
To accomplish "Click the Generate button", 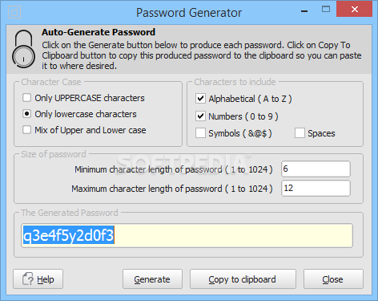I will pyautogui.click(x=152, y=279).
